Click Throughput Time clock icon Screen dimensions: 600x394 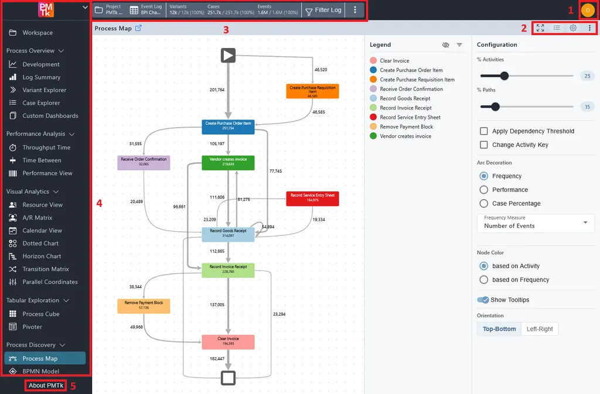point(13,148)
